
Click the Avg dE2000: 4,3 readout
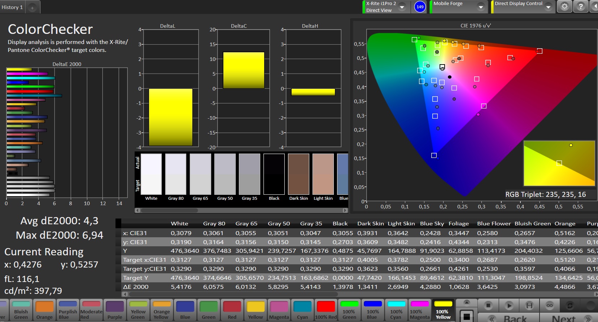click(x=59, y=221)
